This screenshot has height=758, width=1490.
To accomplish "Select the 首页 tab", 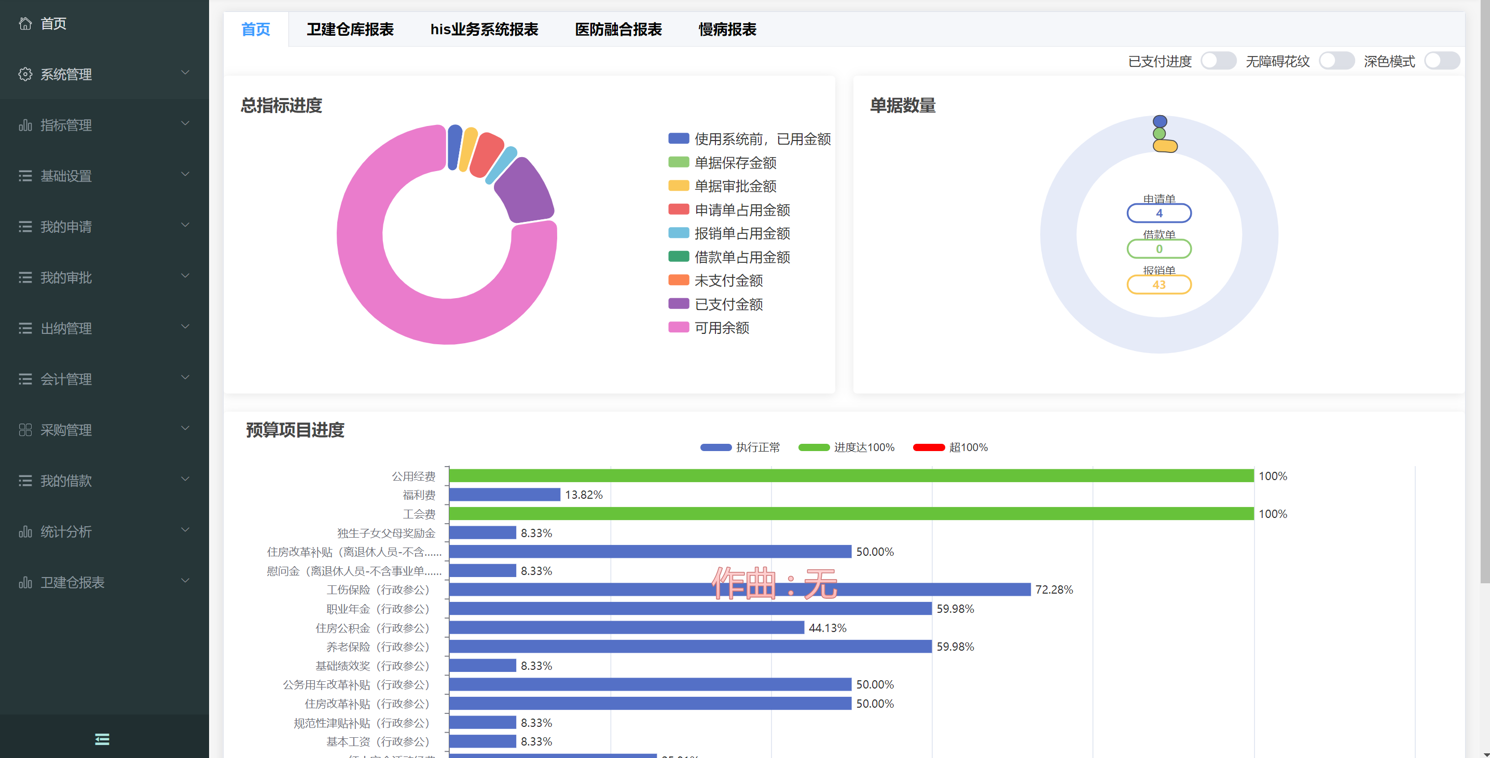I will [256, 29].
